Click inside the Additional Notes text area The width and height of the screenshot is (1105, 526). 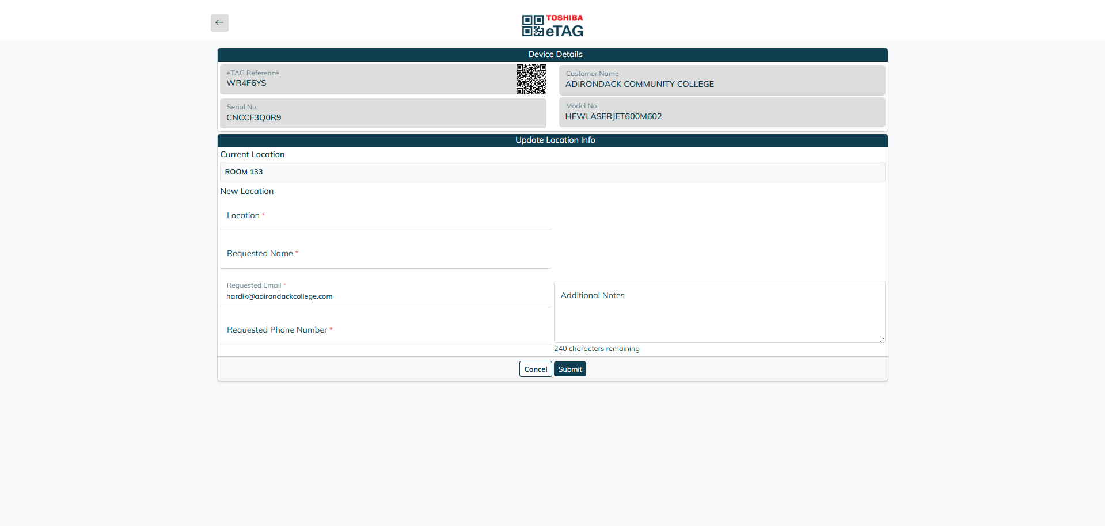pyautogui.click(x=719, y=312)
